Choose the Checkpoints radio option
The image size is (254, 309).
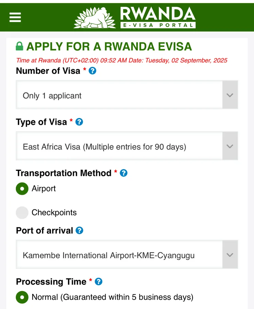pyautogui.click(x=22, y=213)
